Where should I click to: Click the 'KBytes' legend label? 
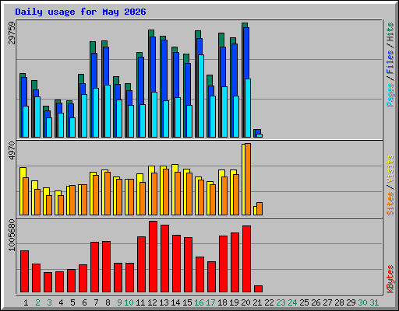pos(390,279)
